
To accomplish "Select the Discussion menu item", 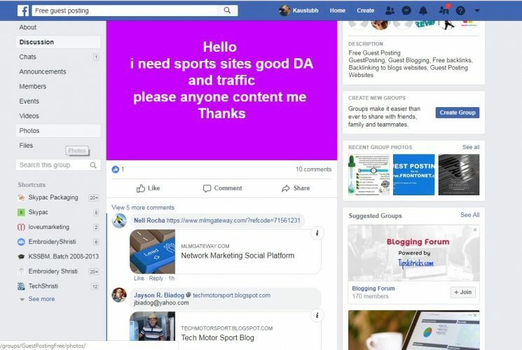I will point(58,42).
